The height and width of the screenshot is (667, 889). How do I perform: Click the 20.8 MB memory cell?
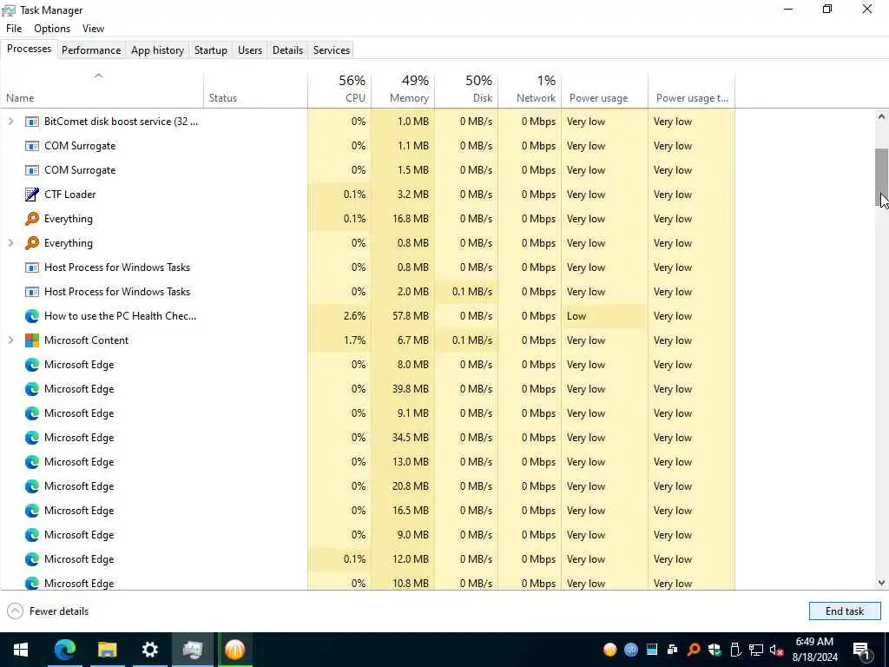coord(403,486)
